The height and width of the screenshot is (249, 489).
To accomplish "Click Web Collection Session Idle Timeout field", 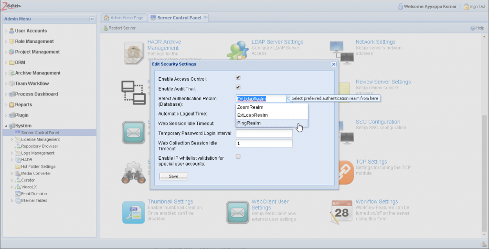I will [264, 144].
